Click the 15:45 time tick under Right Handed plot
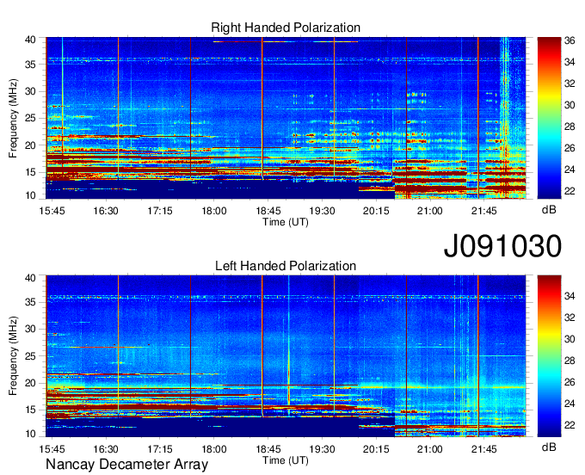Image resolution: width=585 pixels, height=475 pixels. 52,211
